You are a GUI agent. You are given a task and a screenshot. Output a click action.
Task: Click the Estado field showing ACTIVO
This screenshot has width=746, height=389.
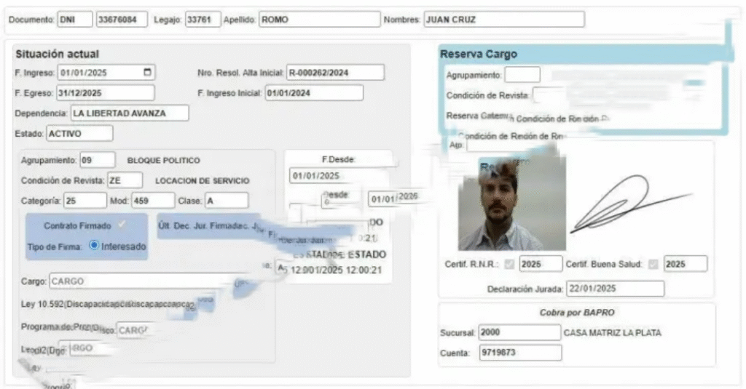click(x=79, y=134)
